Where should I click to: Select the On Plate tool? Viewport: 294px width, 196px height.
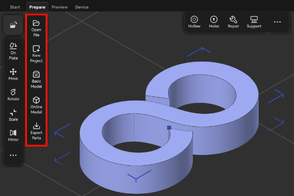13,51
